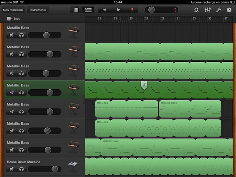Open song settings wrench
Viewport: 236px width, 177px height.
[x=218, y=10]
